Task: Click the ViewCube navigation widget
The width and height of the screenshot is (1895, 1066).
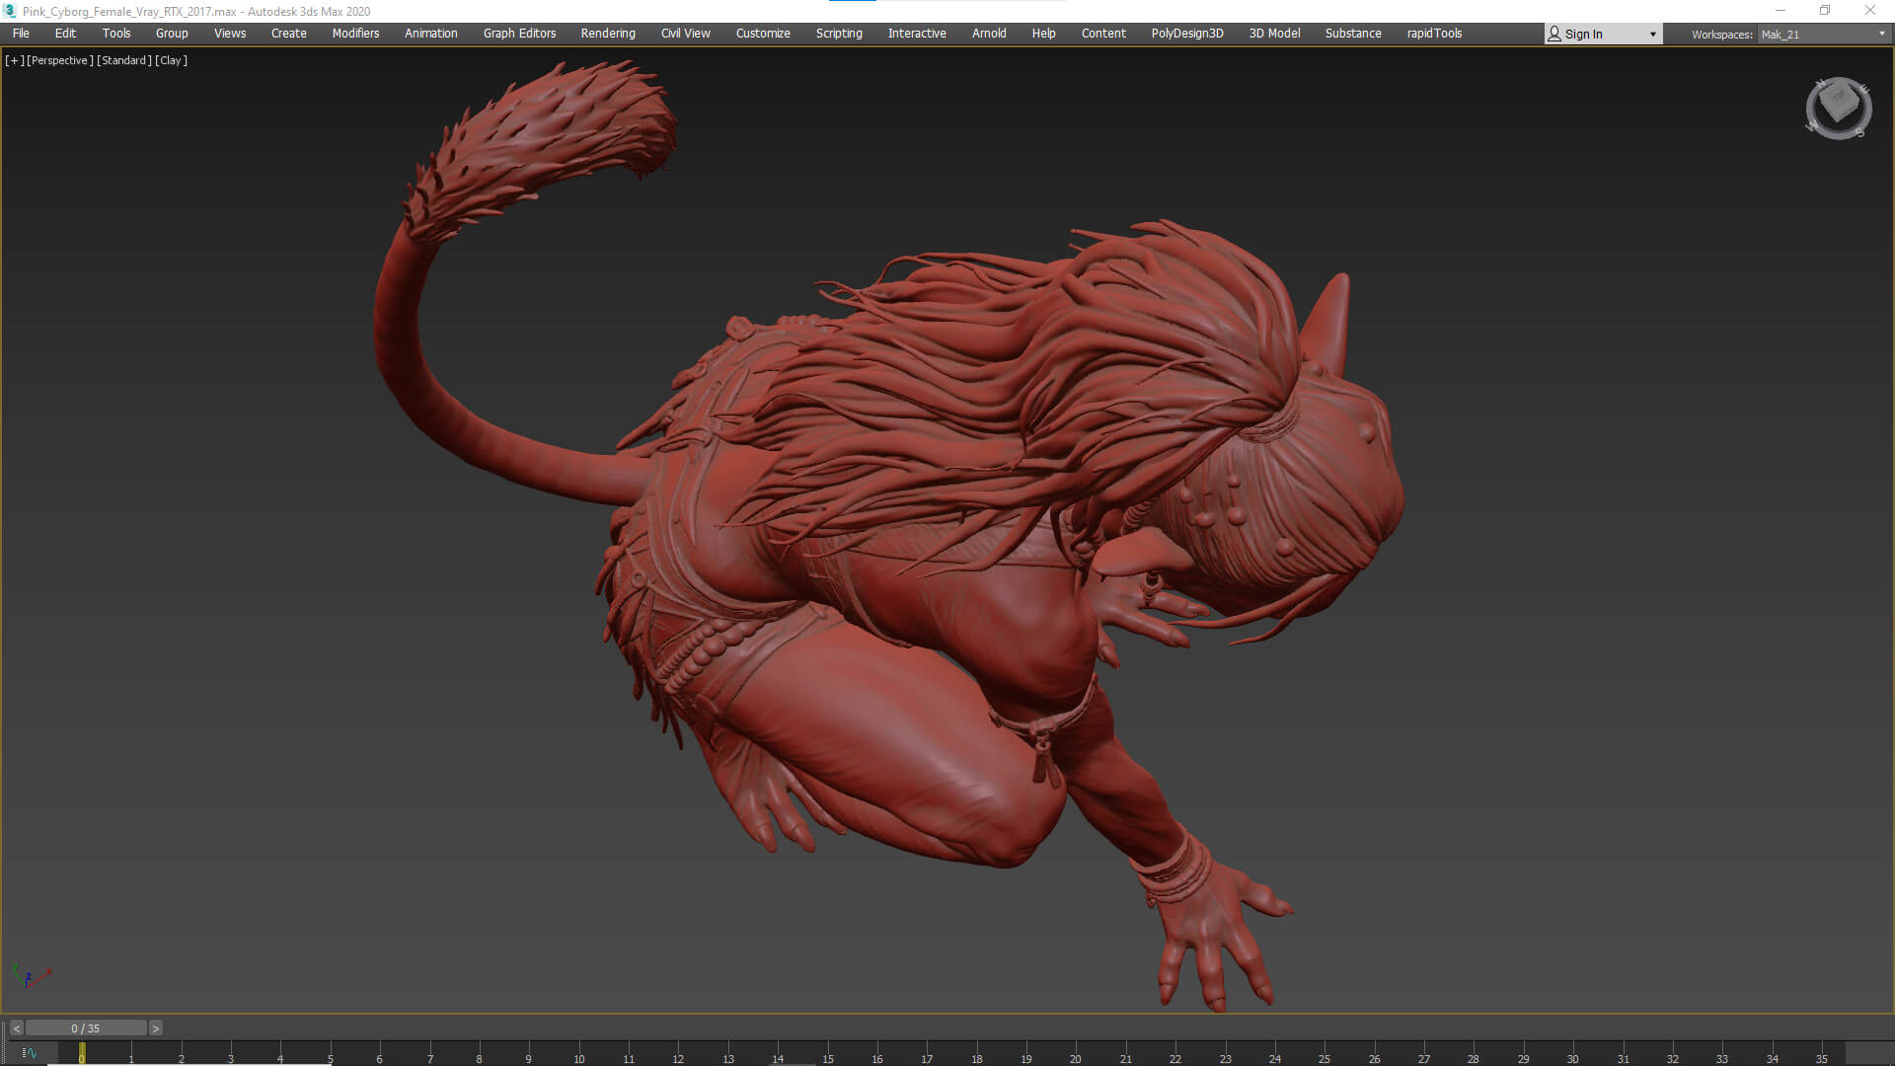Action: 1838,108
